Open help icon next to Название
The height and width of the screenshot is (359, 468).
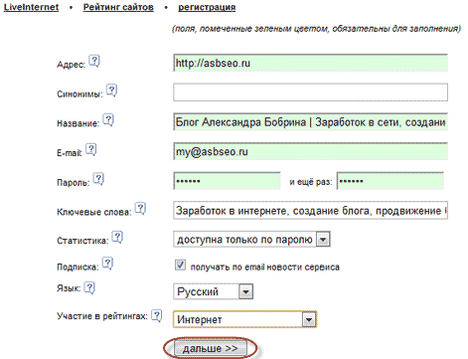click(x=108, y=119)
